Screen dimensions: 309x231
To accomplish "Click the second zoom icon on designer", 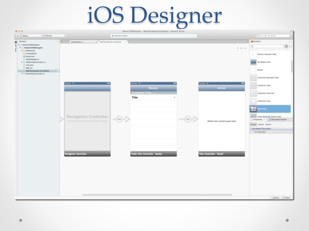I will 237,48.
